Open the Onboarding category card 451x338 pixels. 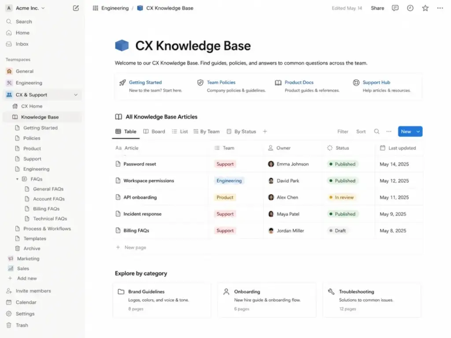(266, 300)
